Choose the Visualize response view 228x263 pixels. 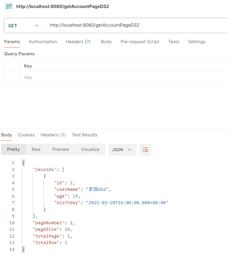pyautogui.click(x=90, y=149)
